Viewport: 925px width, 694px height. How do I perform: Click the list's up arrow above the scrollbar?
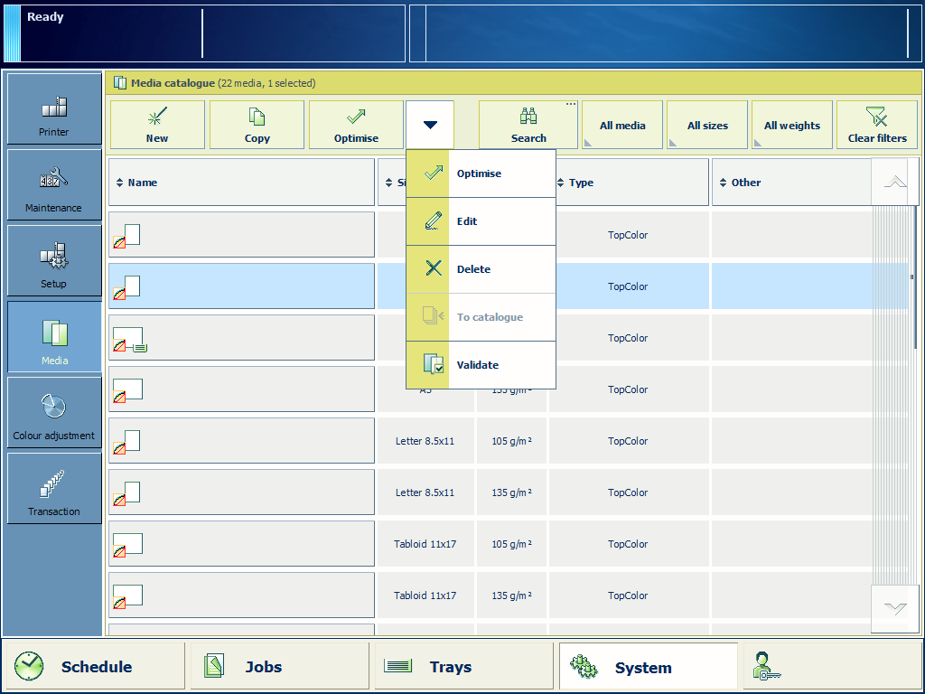coord(895,182)
